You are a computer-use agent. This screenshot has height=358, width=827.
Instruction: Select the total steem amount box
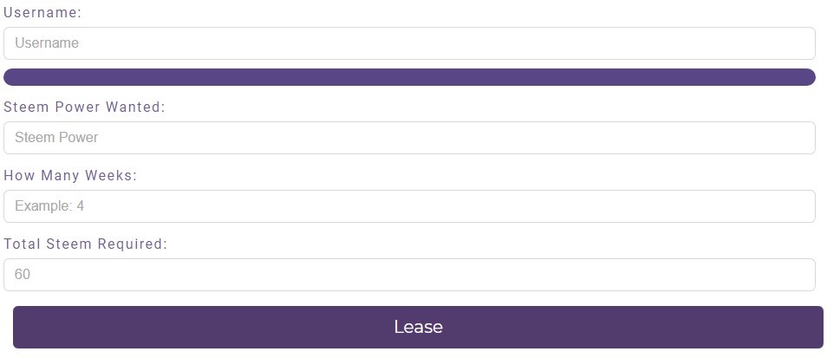409,275
